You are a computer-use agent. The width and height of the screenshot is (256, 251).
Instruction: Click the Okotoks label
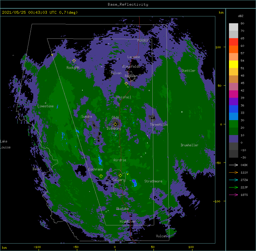point(122,209)
